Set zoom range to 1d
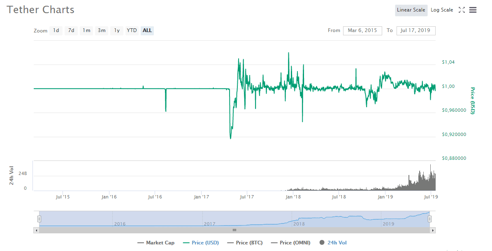This screenshot has width=492, height=251. tap(56, 30)
